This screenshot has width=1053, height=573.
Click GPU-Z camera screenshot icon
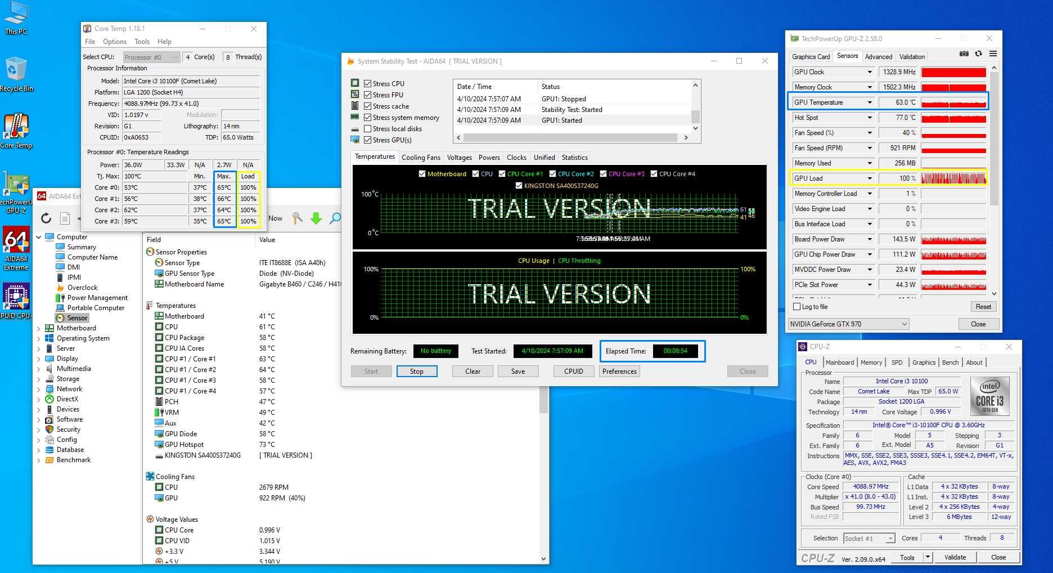click(964, 54)
